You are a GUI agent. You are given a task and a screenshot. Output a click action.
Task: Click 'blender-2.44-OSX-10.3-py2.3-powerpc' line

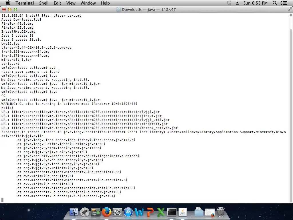(x=36, y=48)
